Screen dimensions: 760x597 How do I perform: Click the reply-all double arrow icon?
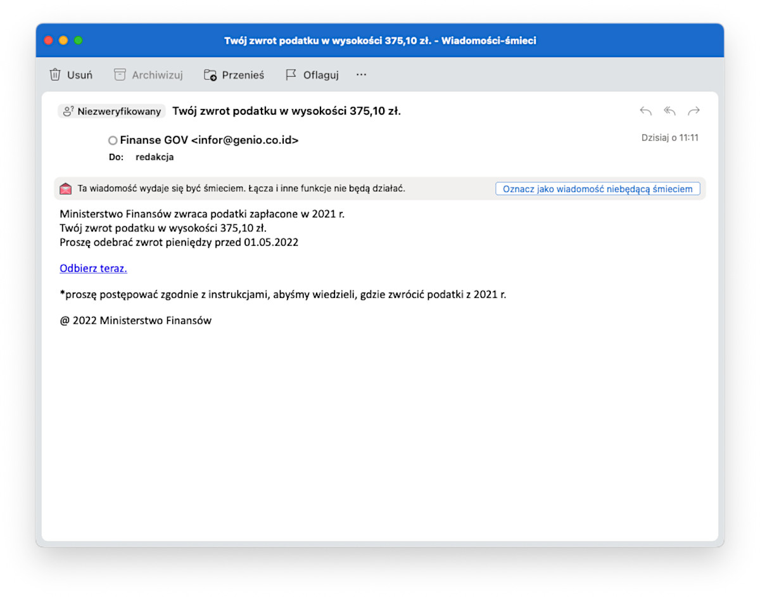(669, 112)
